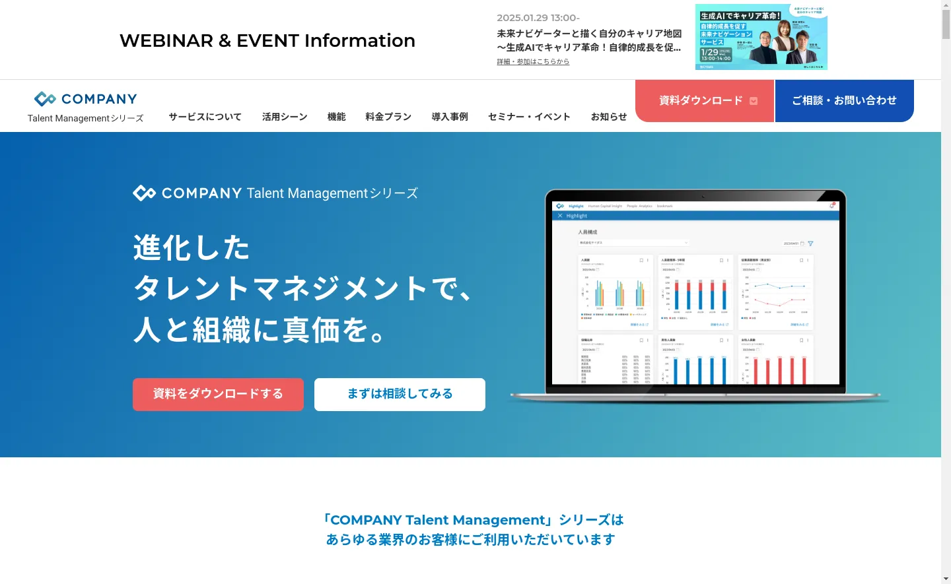Open the サービスについて menu item

click(x=205, y=117)
